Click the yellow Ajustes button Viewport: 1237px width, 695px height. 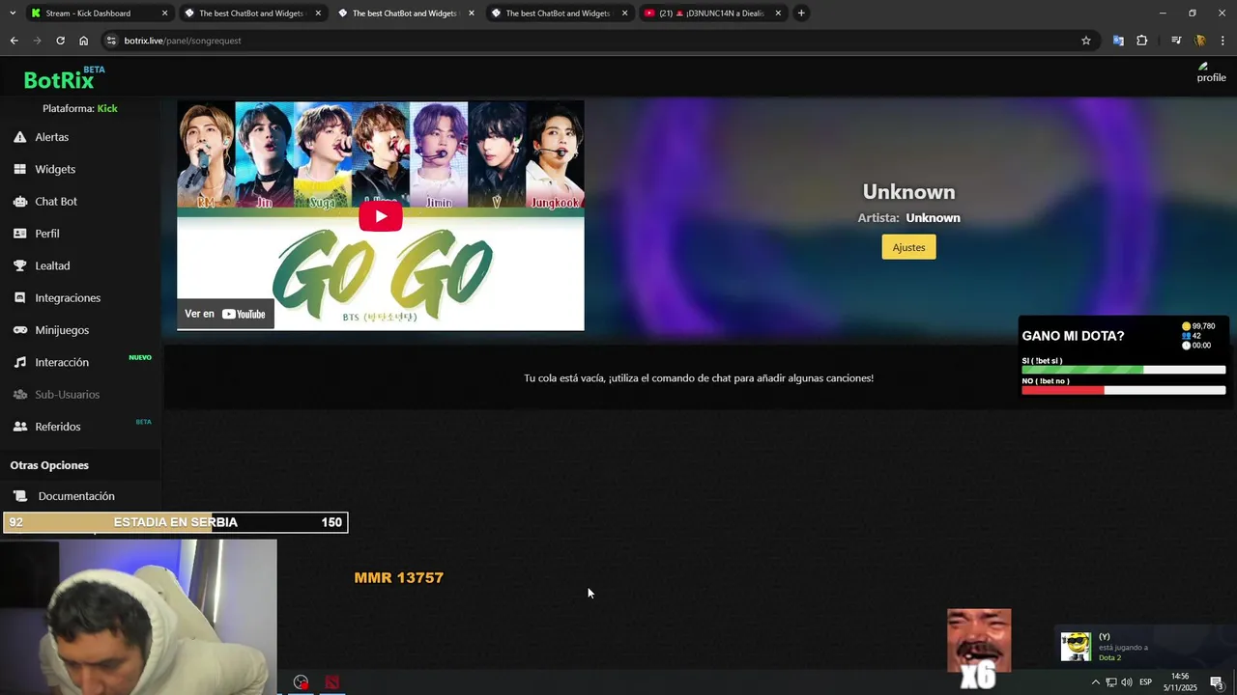[908, 247]
